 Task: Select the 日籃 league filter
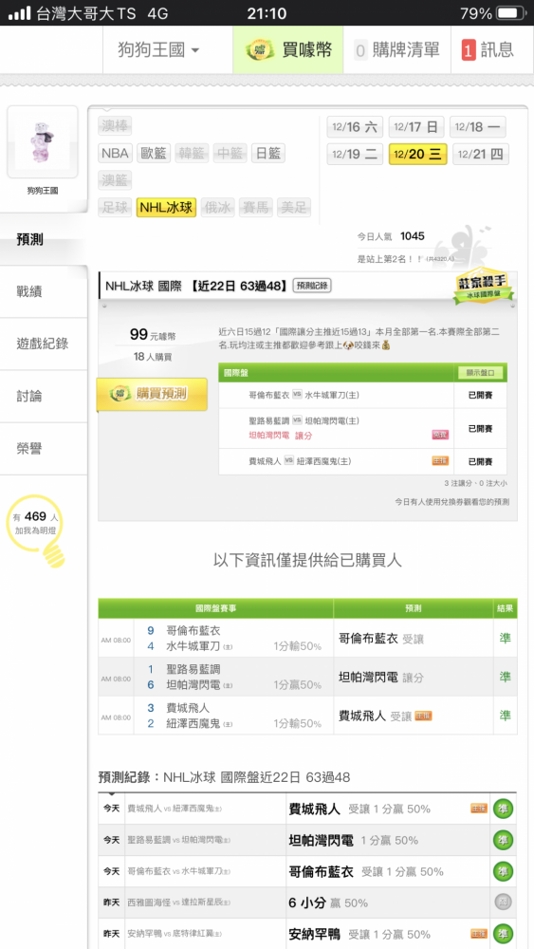[267, 153]
